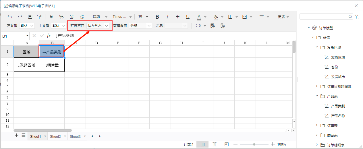363x149 pixels.
Task: Click the insert row/column icon after 汇总
Action: [198, 26]
